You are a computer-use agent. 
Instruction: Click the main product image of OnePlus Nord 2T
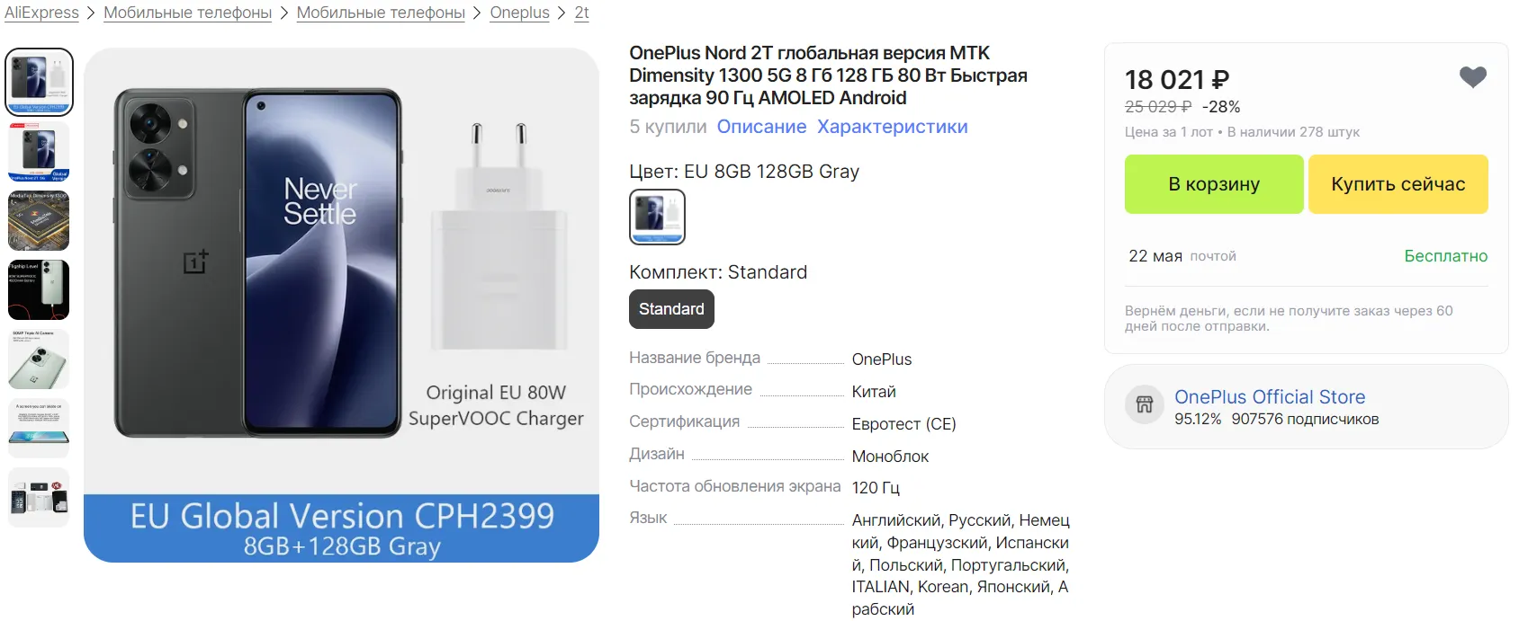(x=341, y=306)
